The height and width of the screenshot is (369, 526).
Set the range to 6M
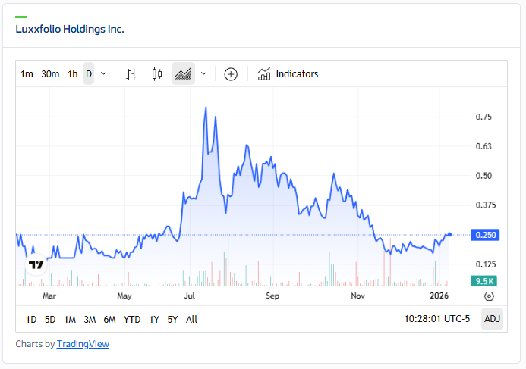click(110, 320)
